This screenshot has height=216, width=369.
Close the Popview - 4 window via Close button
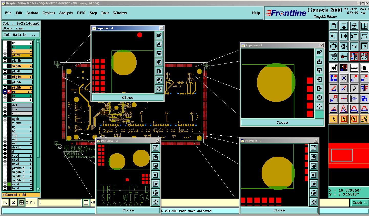point(128,98)
